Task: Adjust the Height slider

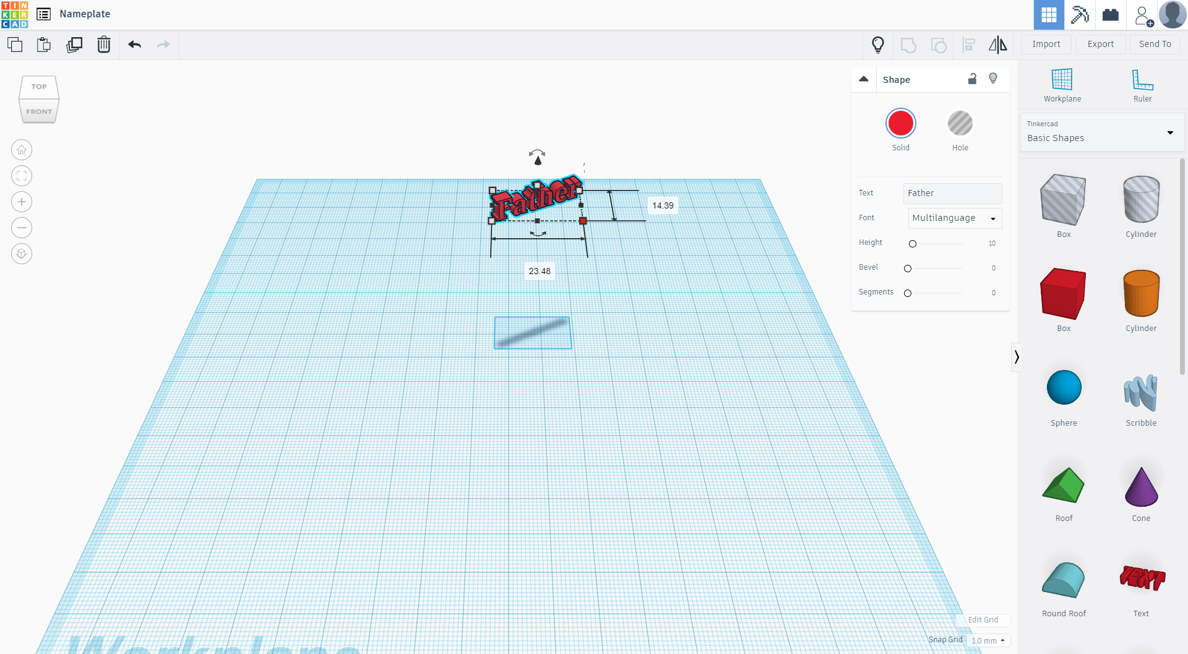Action: (912, 244)
